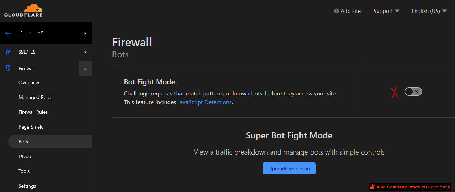This screenshot has height=192, width=455.
Task: Select the Bots sidebar item
Action: 50,142
